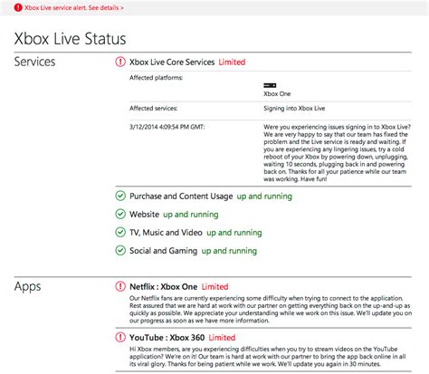Click the YouTube streaming difficulties description
The image size is (429, 374).
click(x=268, y=357)
